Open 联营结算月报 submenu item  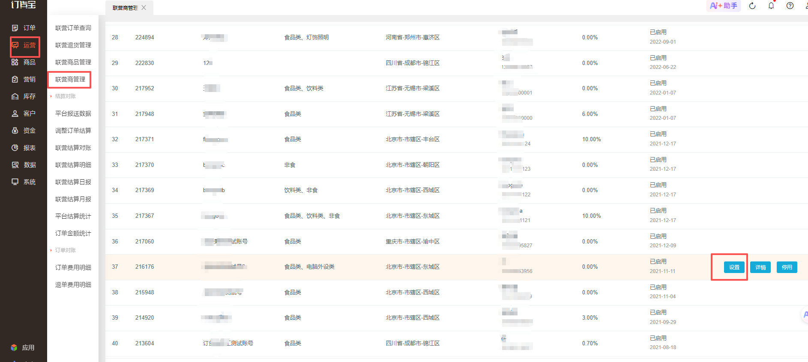coord(73,199)
